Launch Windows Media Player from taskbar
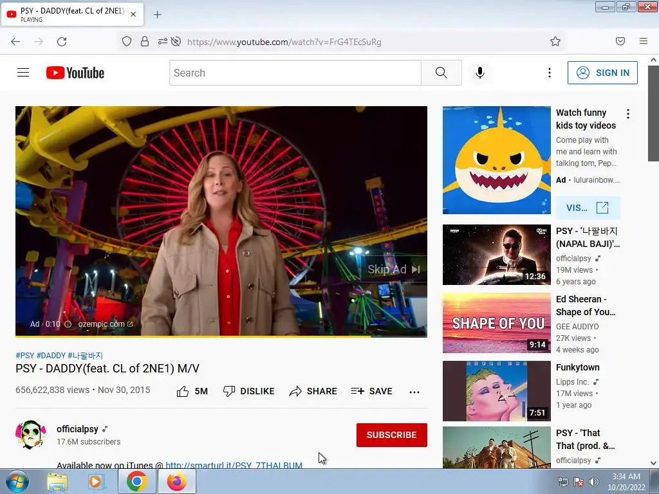Screen dimensions: 659x494 pyautogui.click(x=97, y=482)
